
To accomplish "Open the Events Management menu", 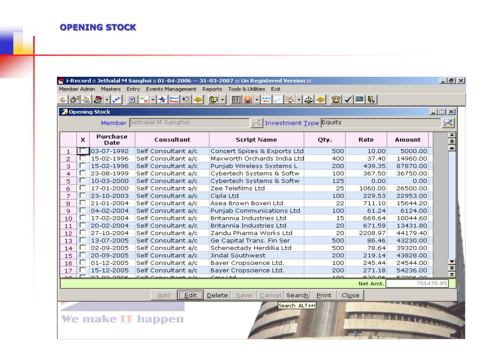I will (x=171, y=89).
